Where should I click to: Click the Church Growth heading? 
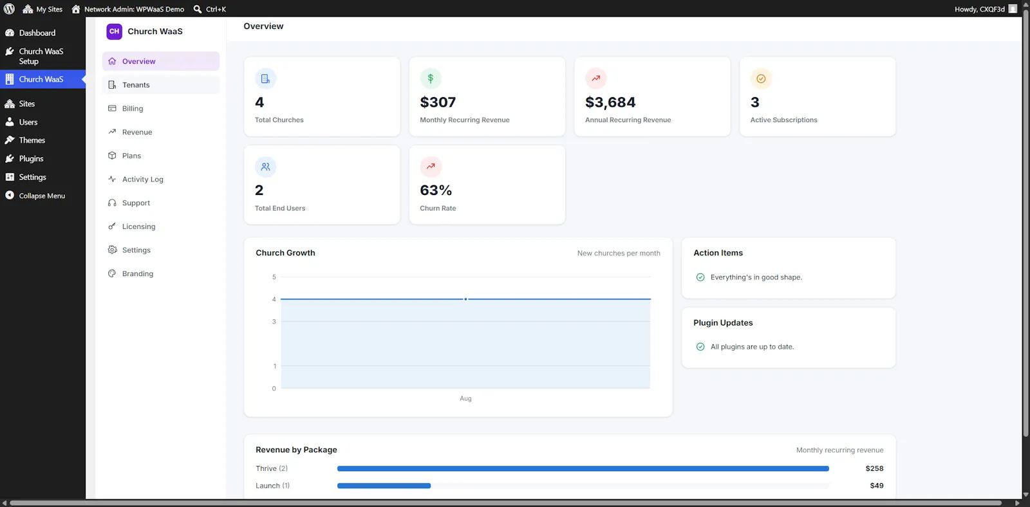point(285,253)
